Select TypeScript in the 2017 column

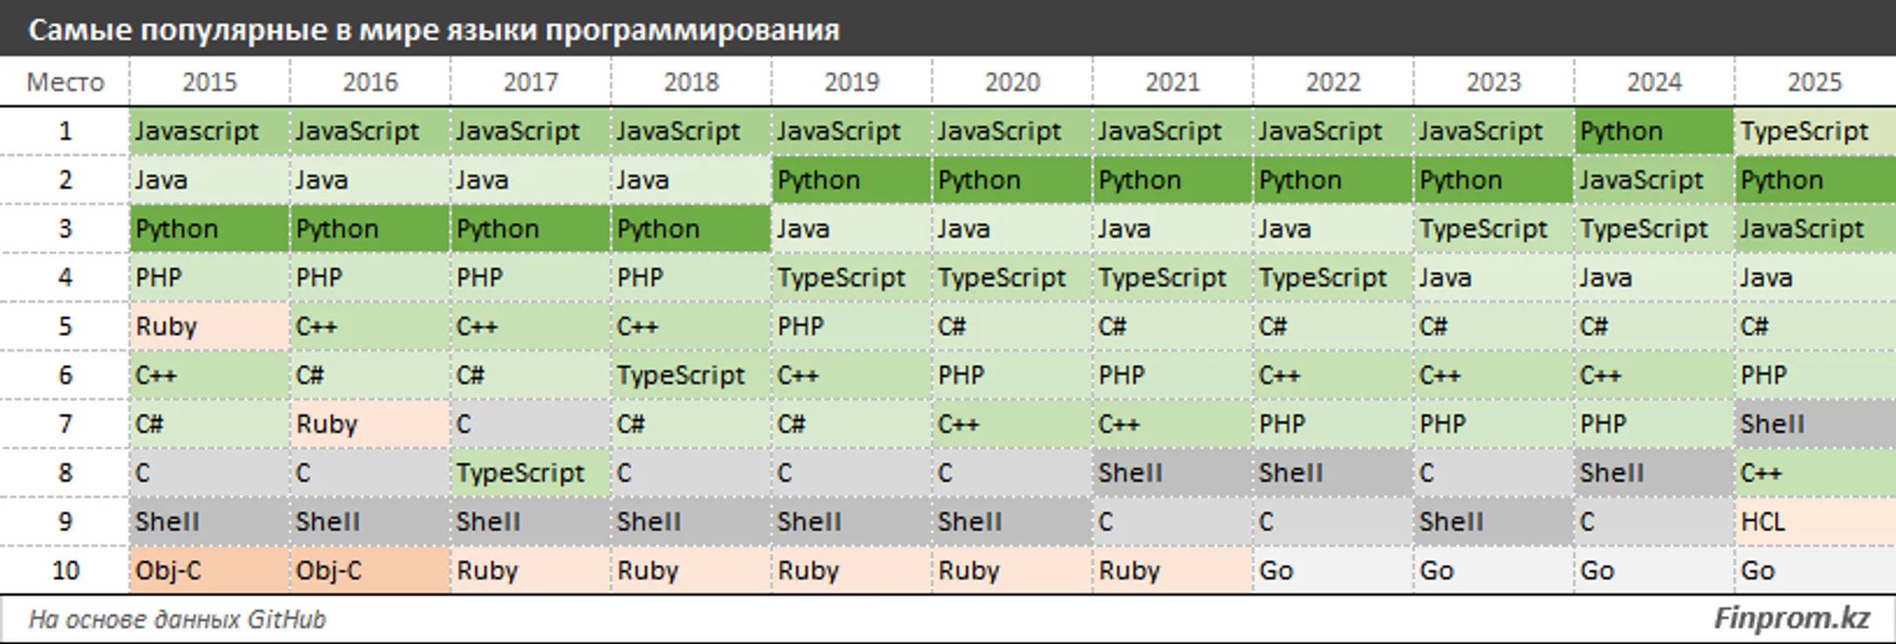click(x=520, y=473)
